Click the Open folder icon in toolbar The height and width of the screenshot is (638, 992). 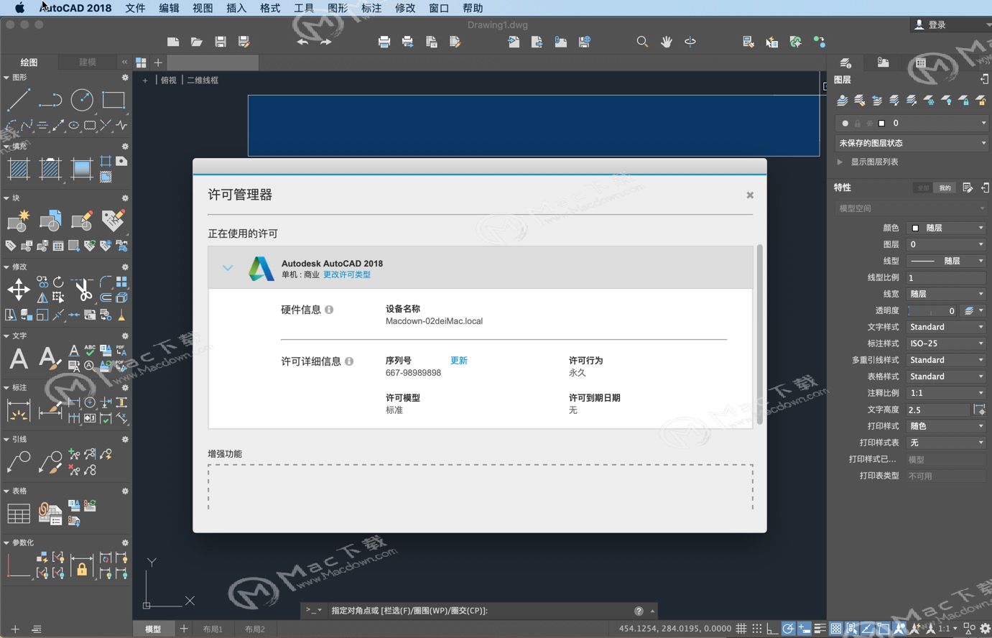point(196,42)
